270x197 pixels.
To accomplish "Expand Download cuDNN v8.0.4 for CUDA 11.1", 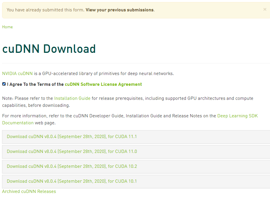I will 136,137.
